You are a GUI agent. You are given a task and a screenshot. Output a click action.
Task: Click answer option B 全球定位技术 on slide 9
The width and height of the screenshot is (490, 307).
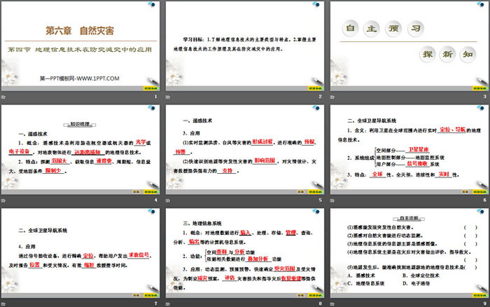[420, 276]
